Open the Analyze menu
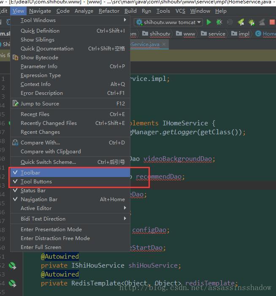276x296 pixels. (84, 11)
